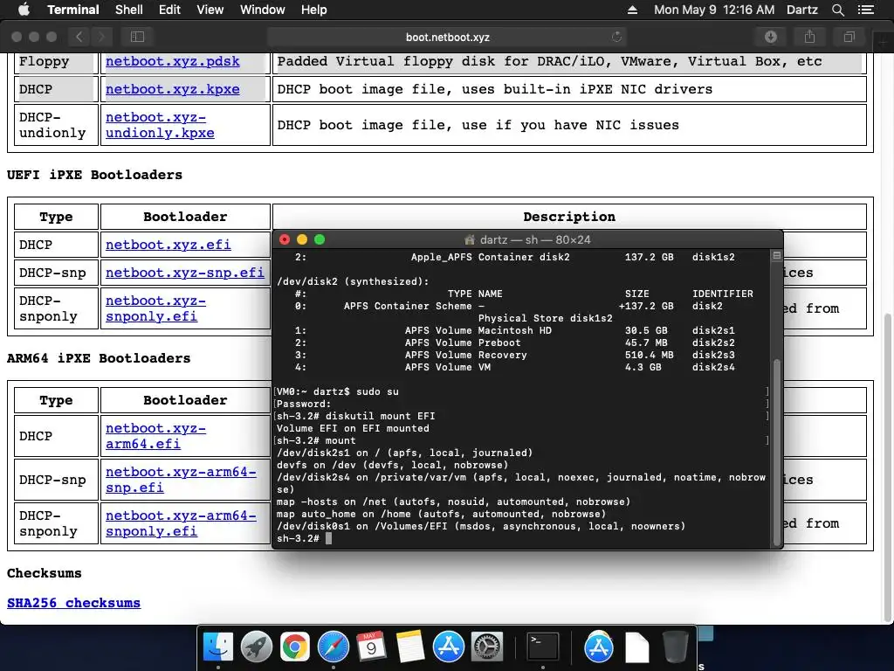Open System Preferences in the Dock

point(486,647)
